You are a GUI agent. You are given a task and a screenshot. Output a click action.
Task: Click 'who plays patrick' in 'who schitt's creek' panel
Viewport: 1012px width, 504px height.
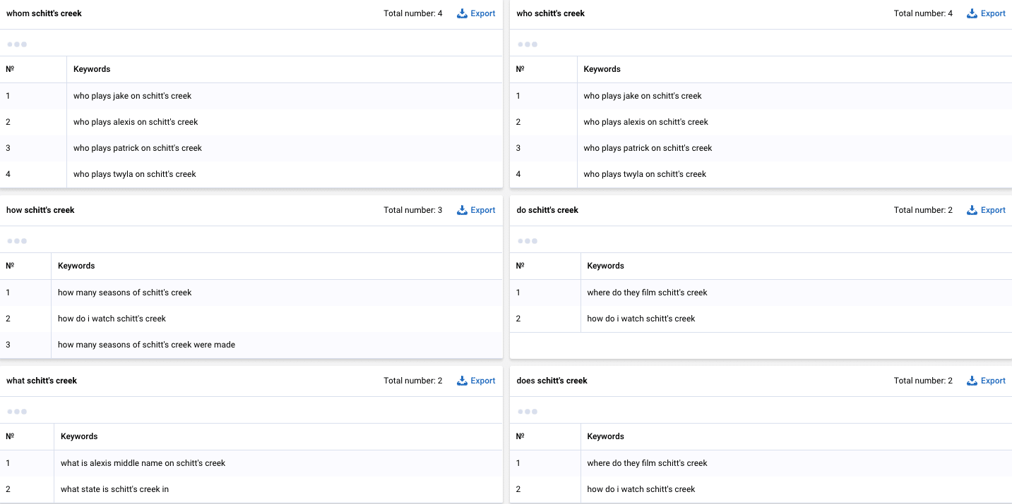coord(648,148)
